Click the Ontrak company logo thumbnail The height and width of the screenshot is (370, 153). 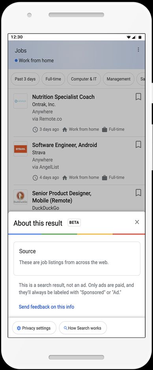[x=21, y=101]
